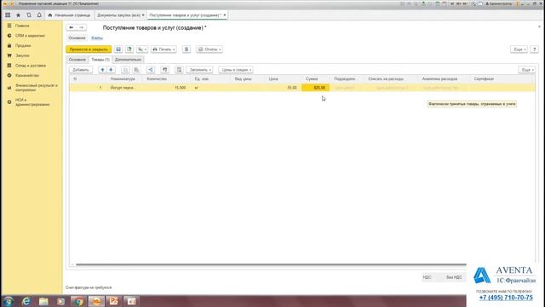Screen dimensions: 545x307
Task: Open Отчеты dropdown
Action: point(209,49)
